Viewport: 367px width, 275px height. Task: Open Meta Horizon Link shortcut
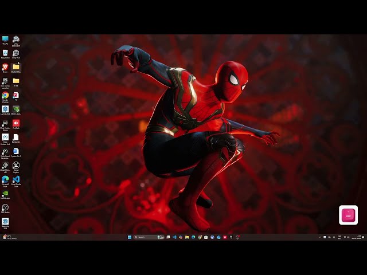5,139
